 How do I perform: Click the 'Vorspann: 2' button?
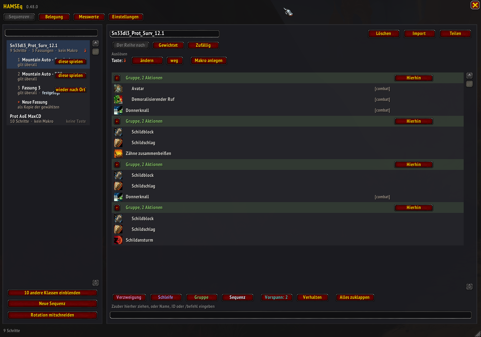click(276, 297)
